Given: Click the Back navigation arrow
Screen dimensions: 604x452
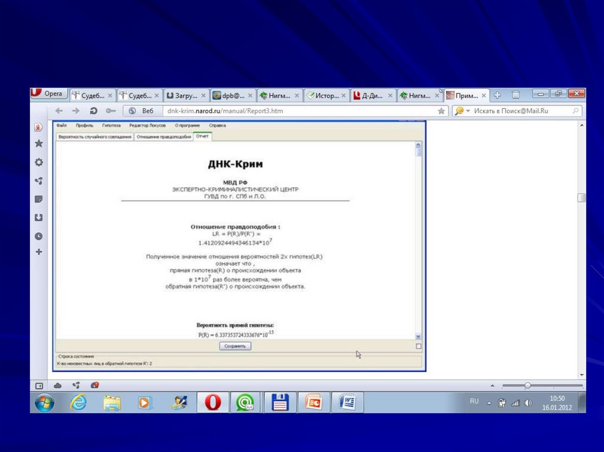Looking at the screenshot, I should [59, 111].
